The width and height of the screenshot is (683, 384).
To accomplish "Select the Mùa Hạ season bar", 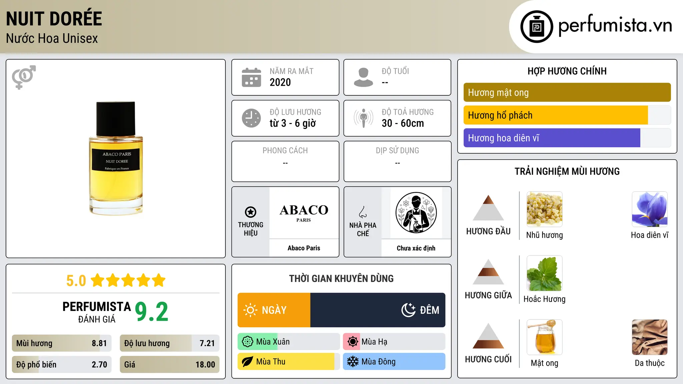I will [x=394, y=342].
